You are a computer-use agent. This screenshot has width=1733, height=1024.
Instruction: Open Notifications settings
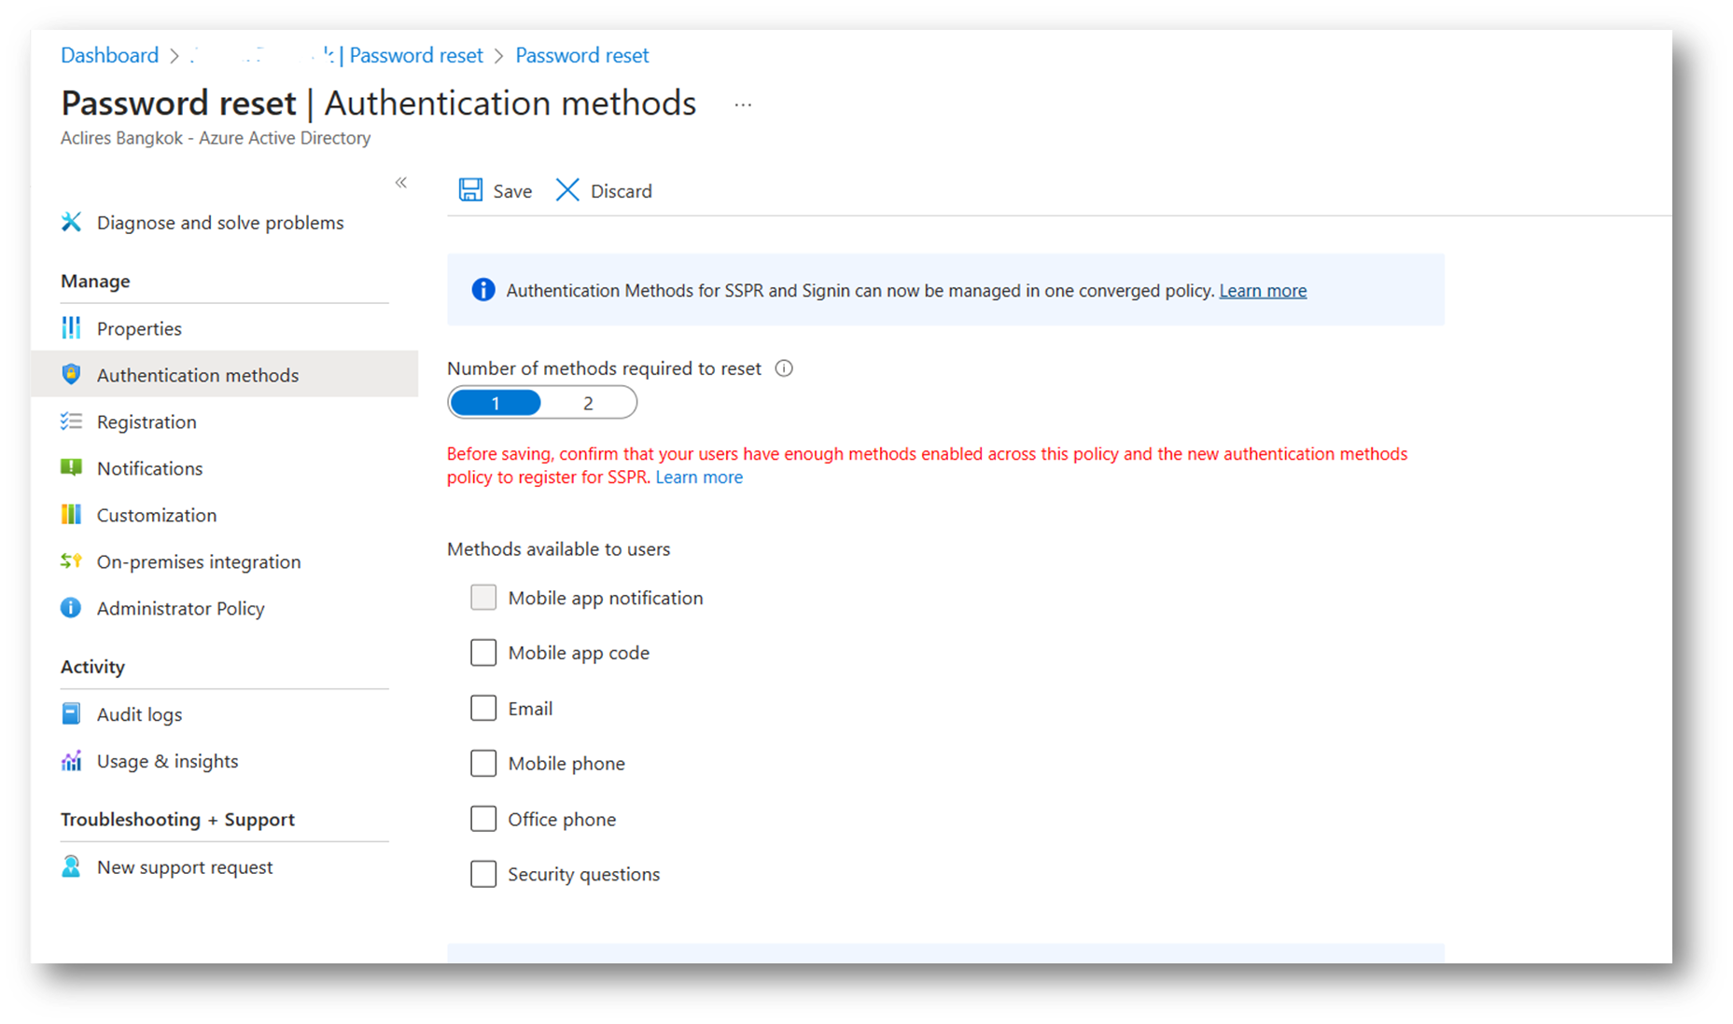coord(149,467)
